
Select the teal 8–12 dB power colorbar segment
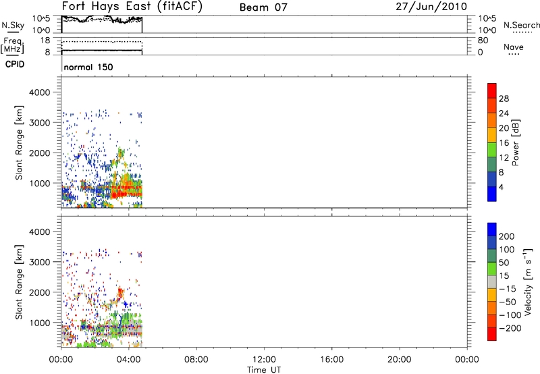click(492, 164)
